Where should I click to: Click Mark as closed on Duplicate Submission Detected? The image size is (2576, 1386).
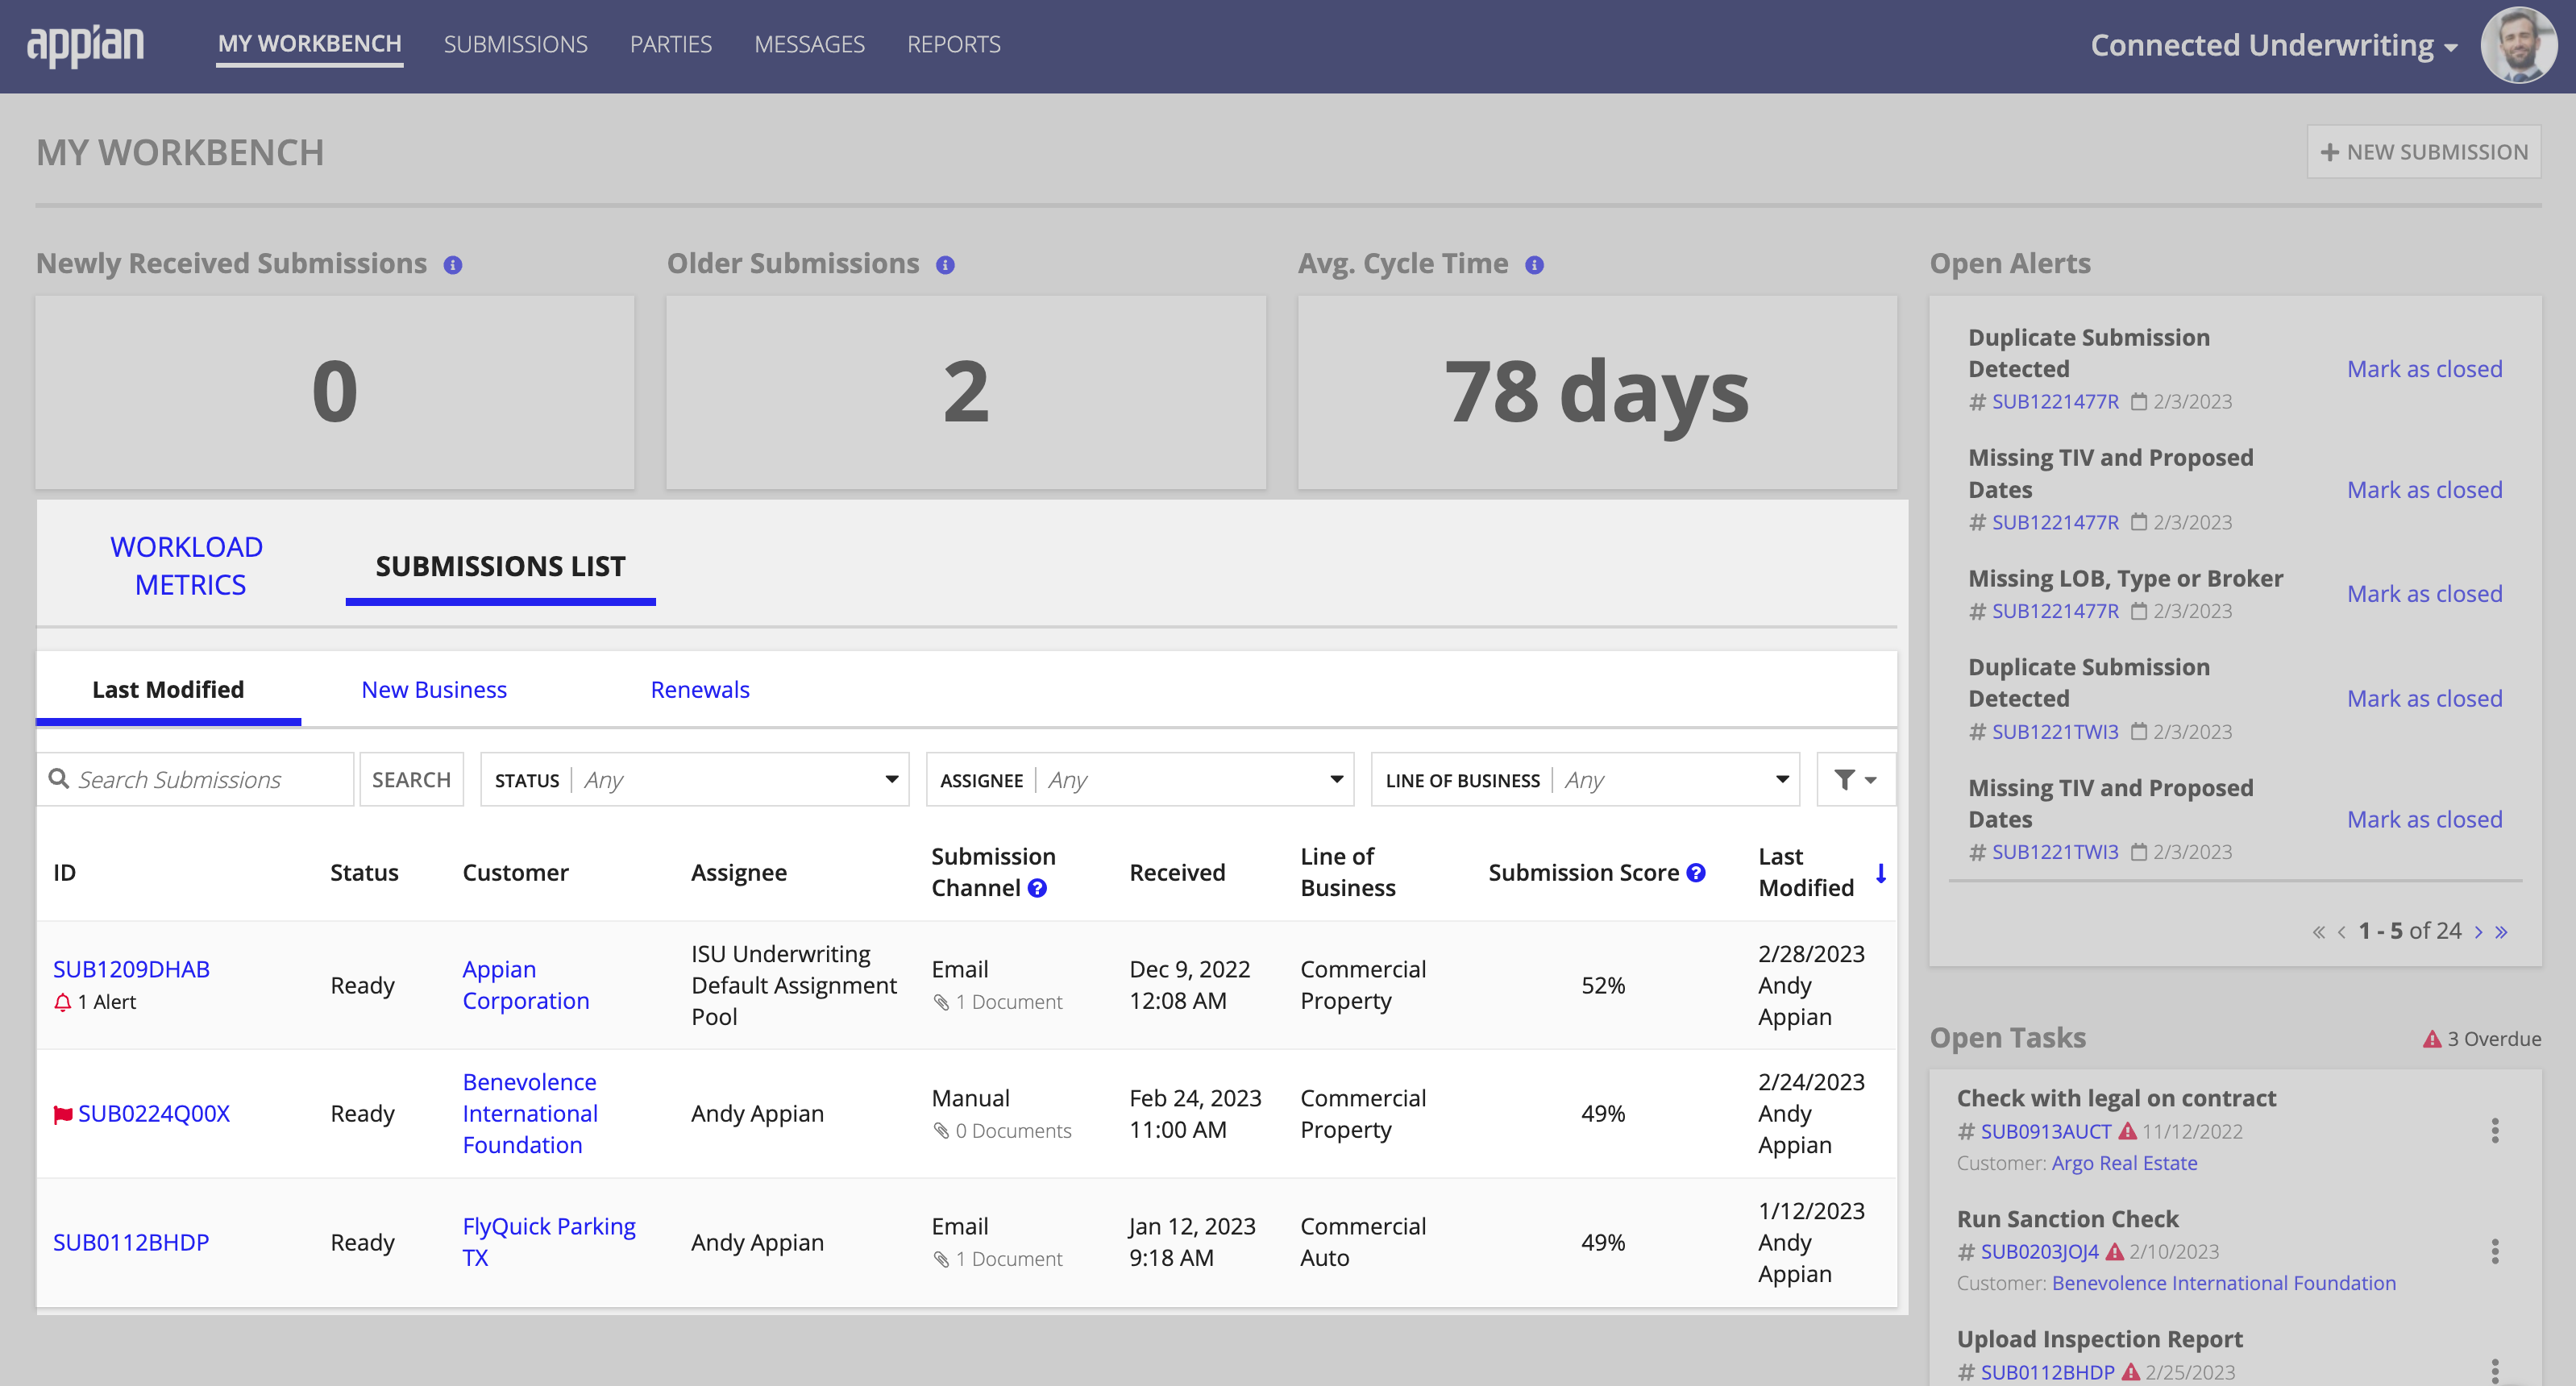tap(2424, 369)
